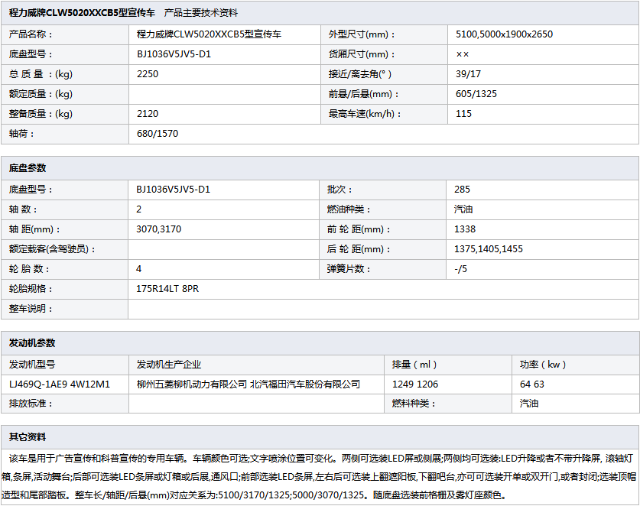
Task: Click the 后轮距(mm) label
Action: pyautogui.click(x=359, y=249)
